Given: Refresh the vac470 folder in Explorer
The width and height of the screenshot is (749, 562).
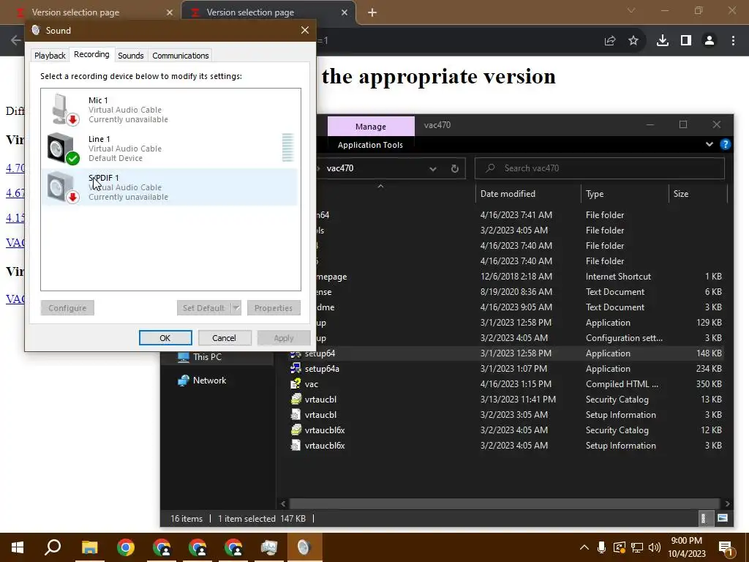Looking at the screenshot, I should point(455,168).
